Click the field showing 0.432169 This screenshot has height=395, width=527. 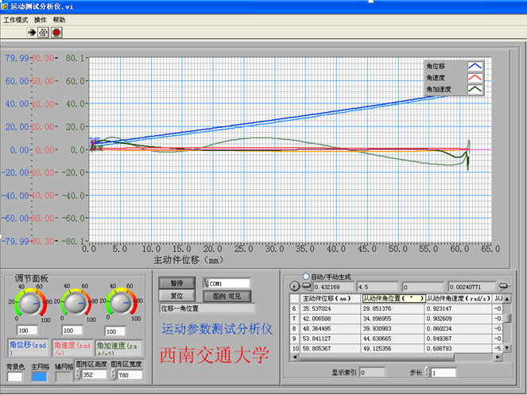pos(333,287)
